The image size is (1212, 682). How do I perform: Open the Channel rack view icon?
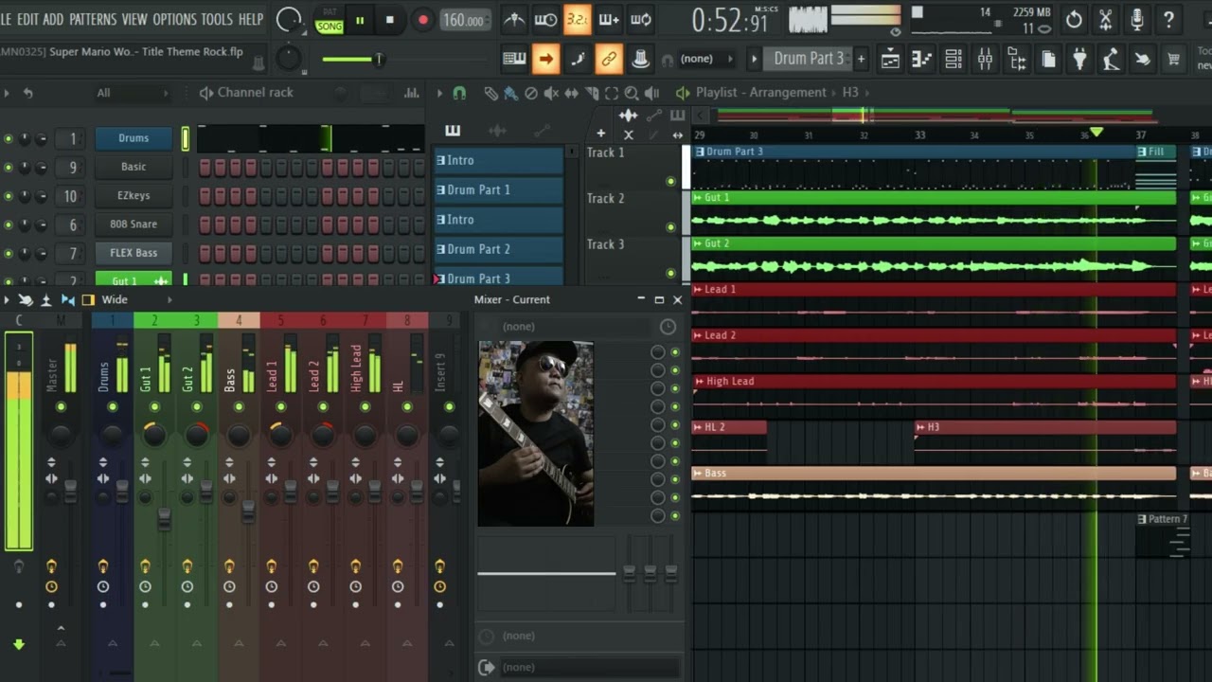click(x=954, y=60)
